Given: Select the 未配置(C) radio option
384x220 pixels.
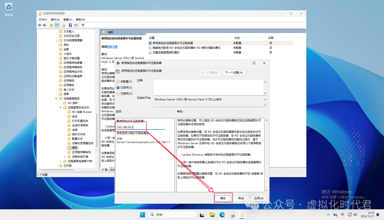Looking at the screenshot, I should click(x=118, y=82).
